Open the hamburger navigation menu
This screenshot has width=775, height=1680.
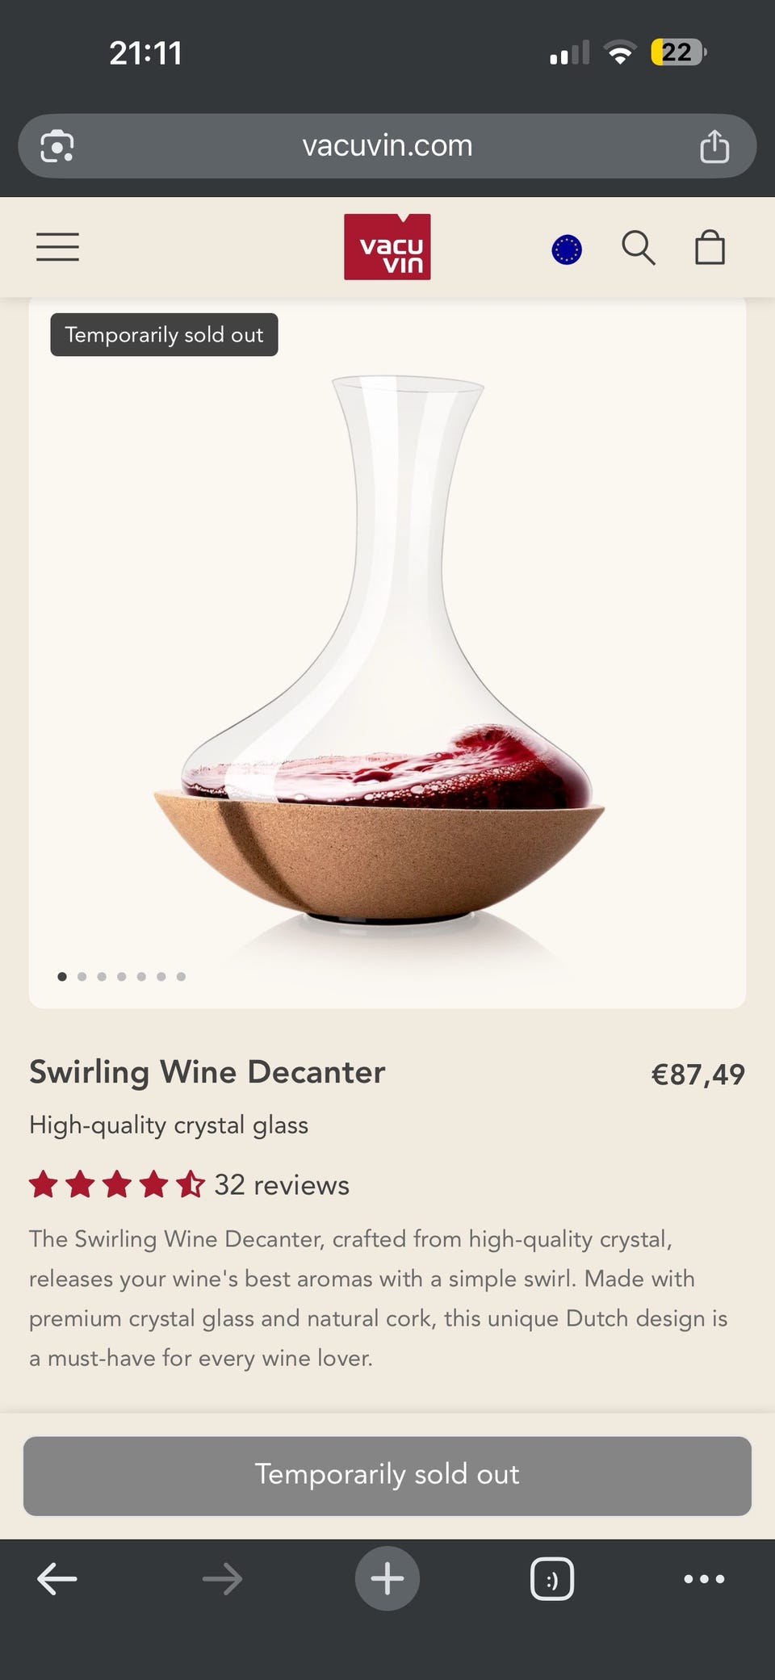point(57,247)
